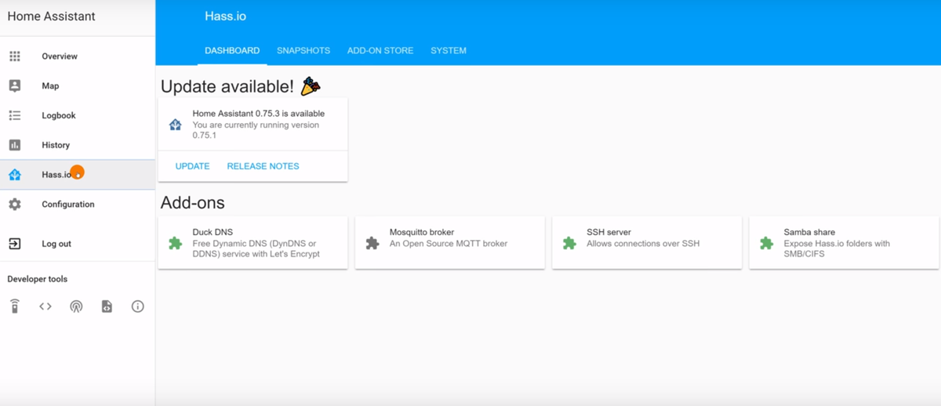Screen dimensions: 941x406
Task: Click the Logbook list icon
Action: (x=15, y=115)
